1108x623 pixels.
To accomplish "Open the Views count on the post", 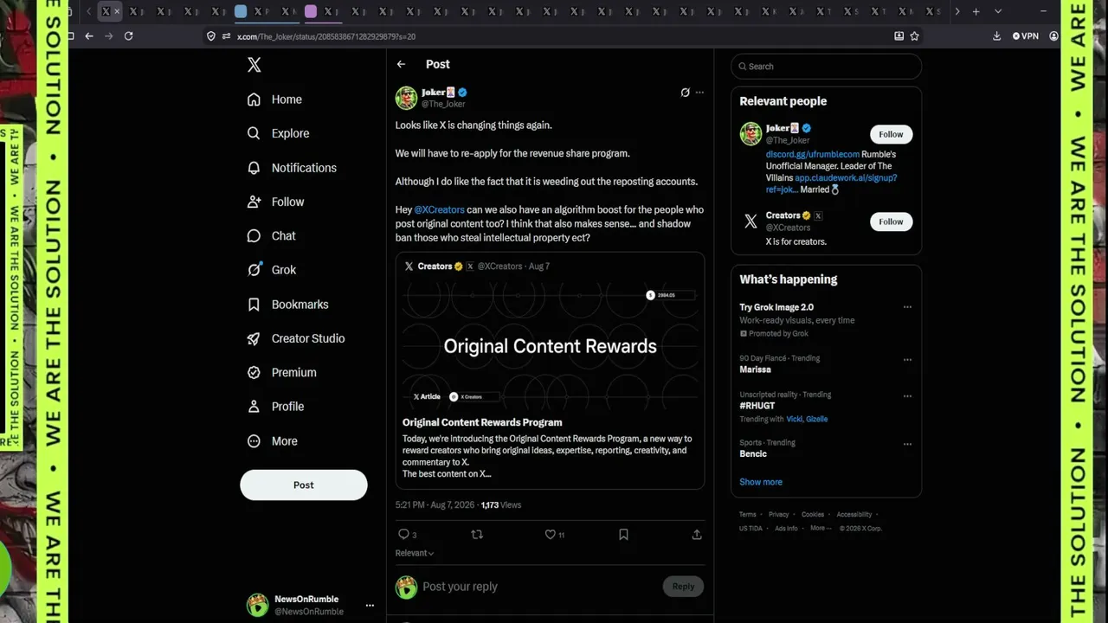I will click(x=501, y=504).
